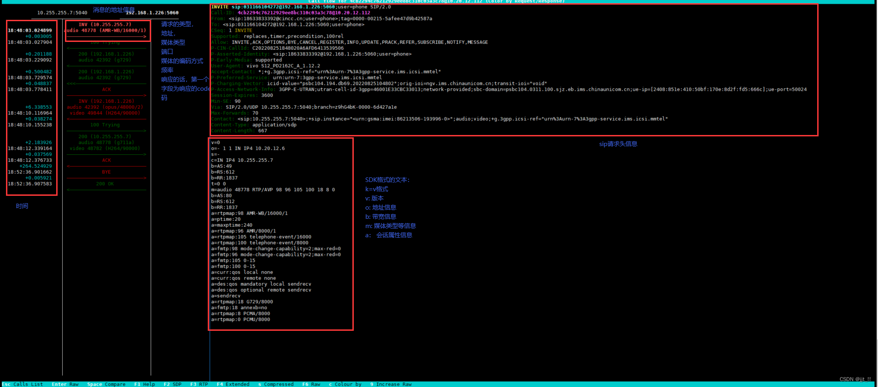878x387 pixels.
Task: Click a=rtpmap:8 PCMA/8000 line
Action: [x=240, y=314]
